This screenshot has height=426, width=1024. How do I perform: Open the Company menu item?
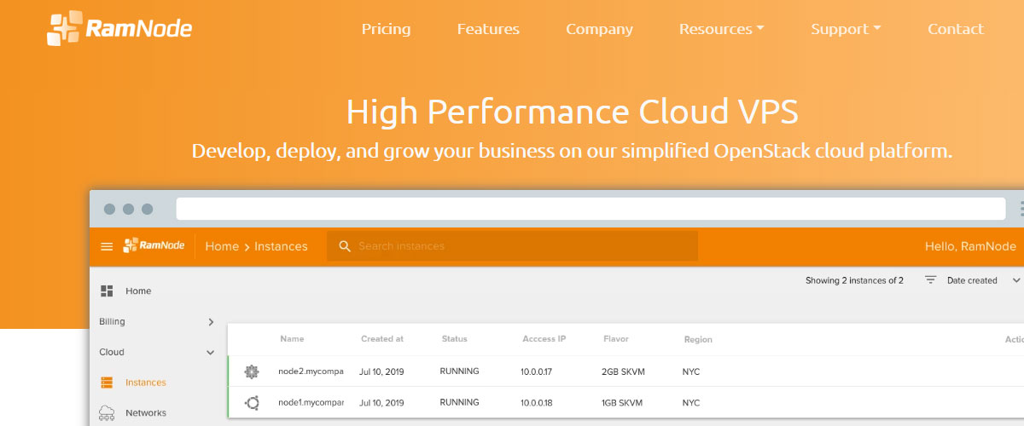[x=599, y=29]
